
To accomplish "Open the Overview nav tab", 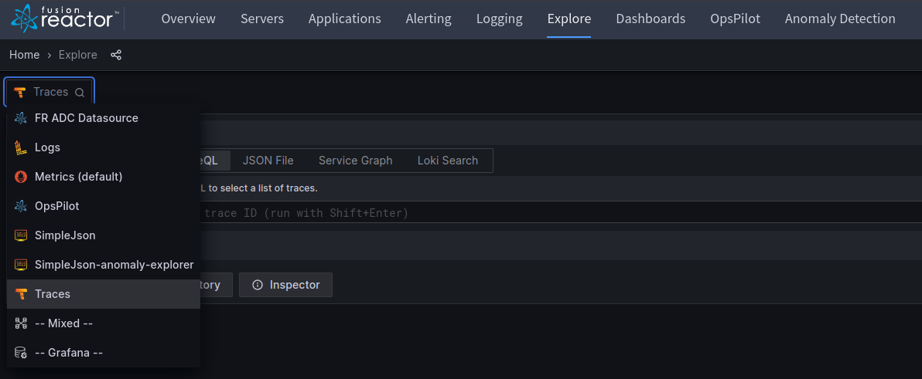I will (188, 19).
